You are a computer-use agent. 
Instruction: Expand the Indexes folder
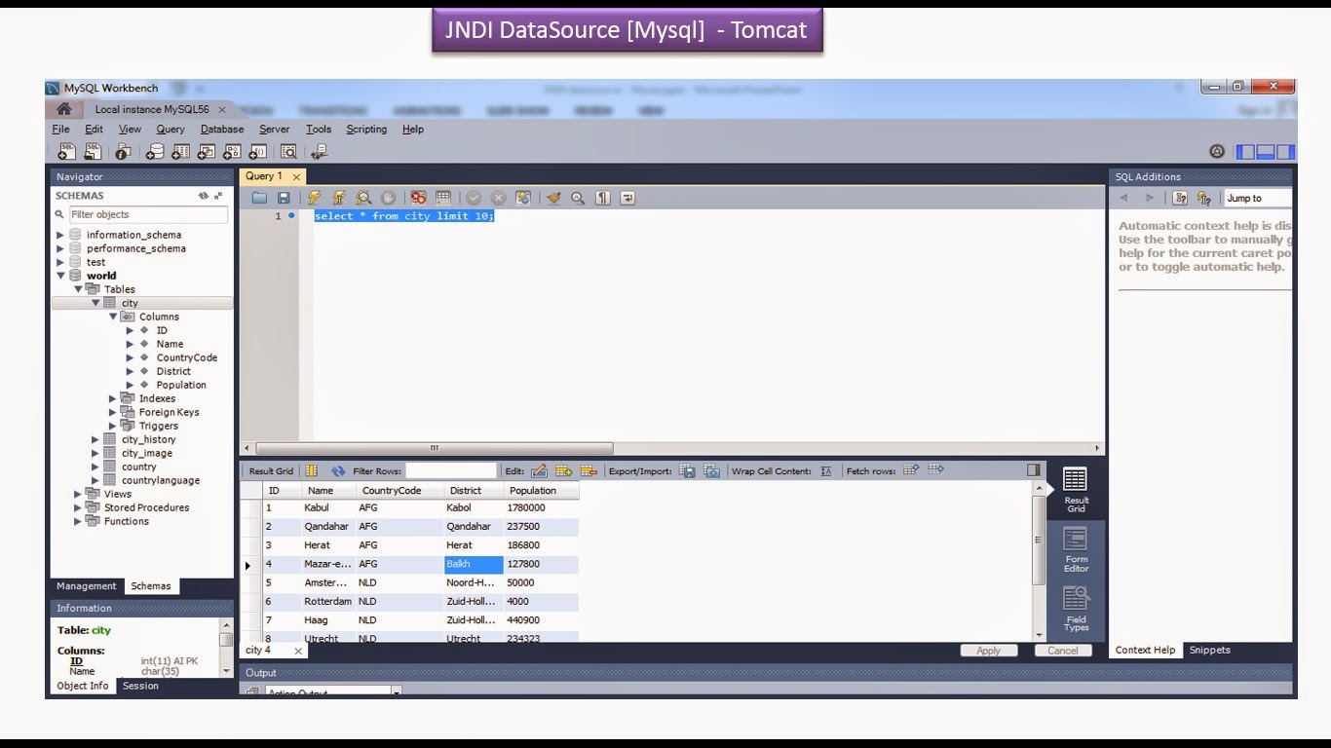pos(113,398)
